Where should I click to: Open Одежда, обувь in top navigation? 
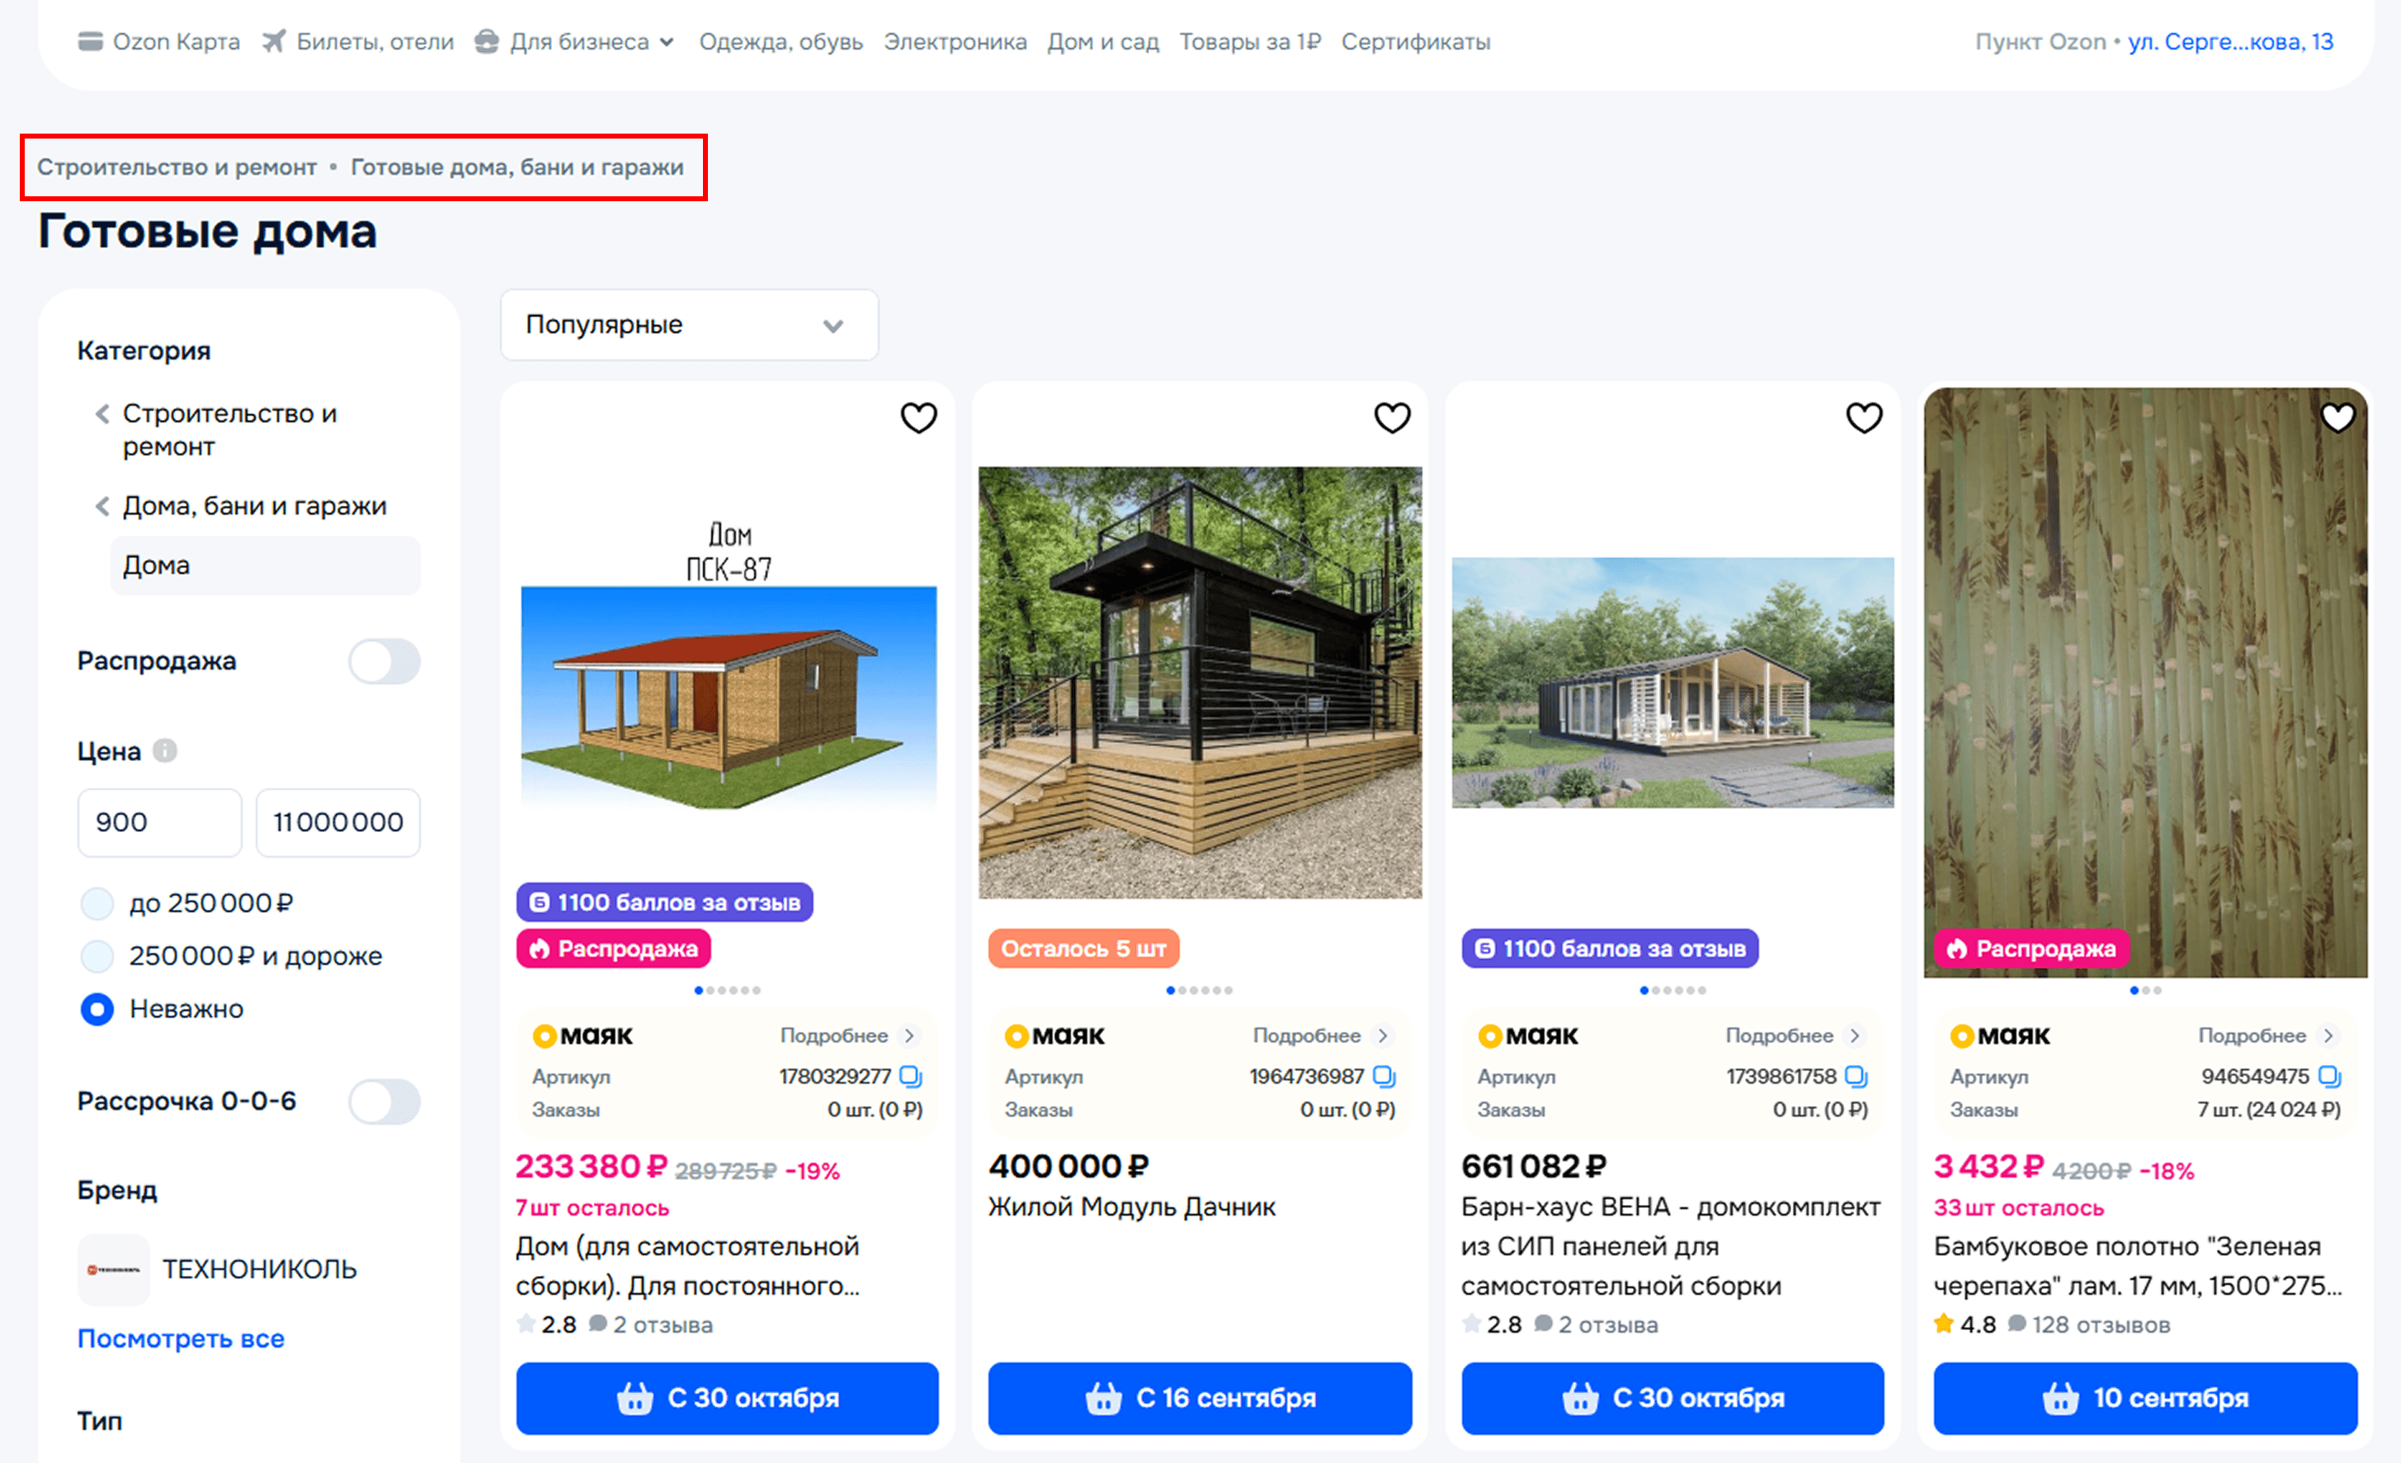(781, 42)
